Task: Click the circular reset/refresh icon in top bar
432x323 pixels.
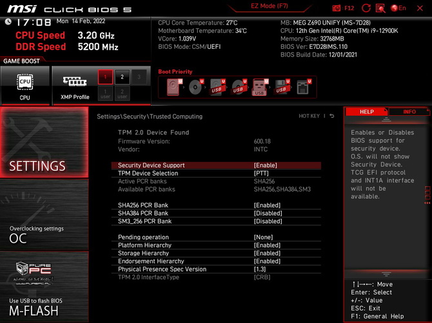Action: (366, 8)
